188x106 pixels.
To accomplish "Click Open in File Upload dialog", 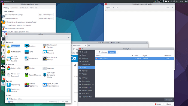I will coord(168,104).
